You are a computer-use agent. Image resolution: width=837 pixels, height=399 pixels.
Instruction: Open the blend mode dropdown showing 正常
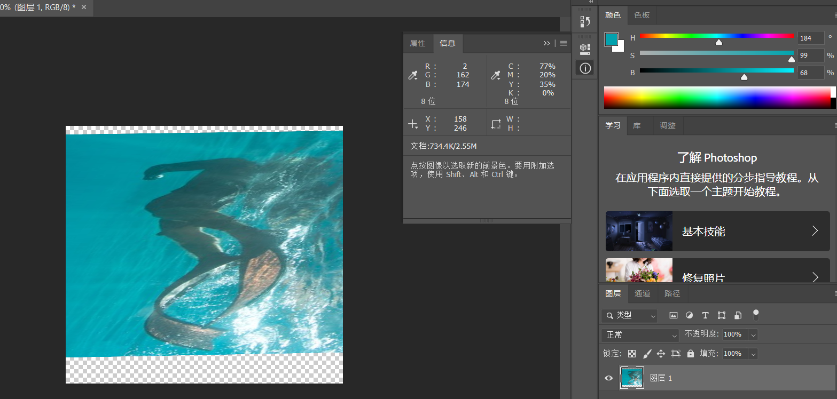coord(639,334)
